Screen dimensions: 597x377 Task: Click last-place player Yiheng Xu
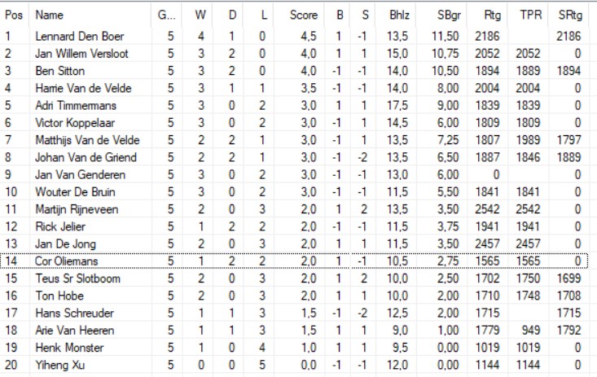coord(55,365)
